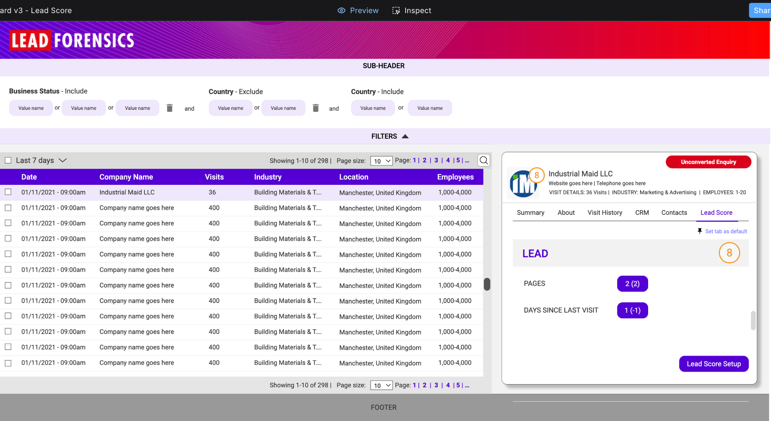Open search with the magnifier icon
The width and height of the screenshot is (771, 421).
click(x=484, y=160)
